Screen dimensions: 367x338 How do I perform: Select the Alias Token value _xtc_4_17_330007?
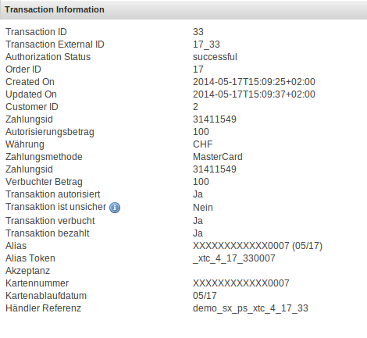[x=234, y=258]
